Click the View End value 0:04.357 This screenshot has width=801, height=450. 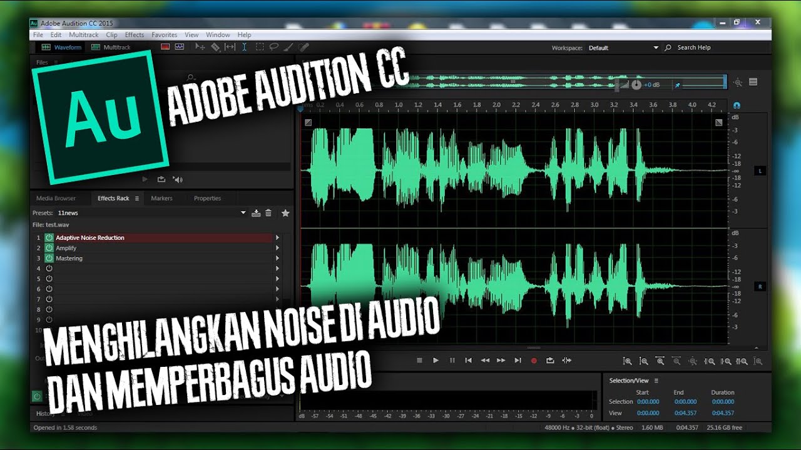click(x=685, y=413)
